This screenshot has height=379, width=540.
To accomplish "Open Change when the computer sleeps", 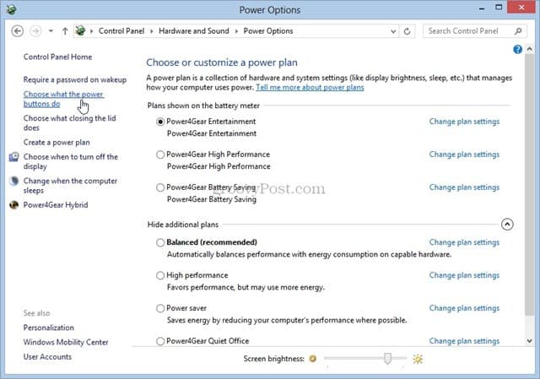I will coord(70,186).
